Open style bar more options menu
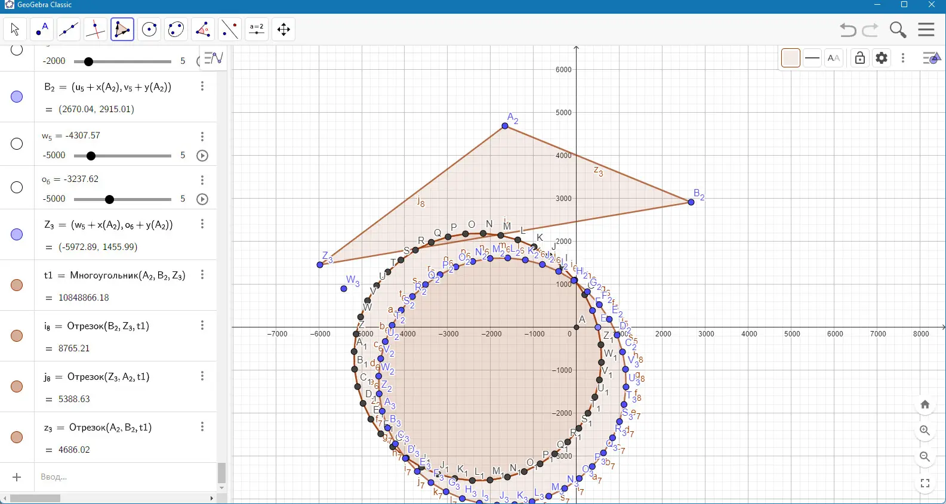Screen dimensions: 946x504 (903, 58)
